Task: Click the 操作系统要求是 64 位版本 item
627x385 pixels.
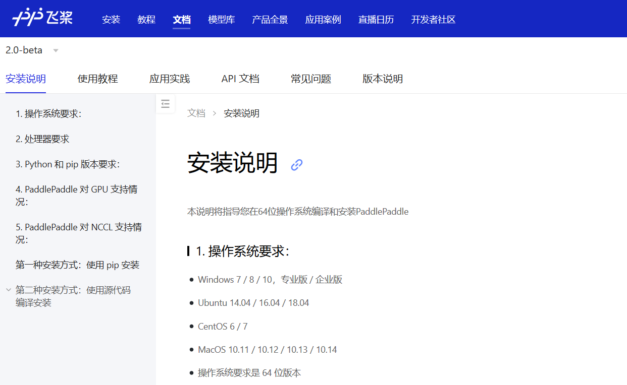Action: [249, 373]
